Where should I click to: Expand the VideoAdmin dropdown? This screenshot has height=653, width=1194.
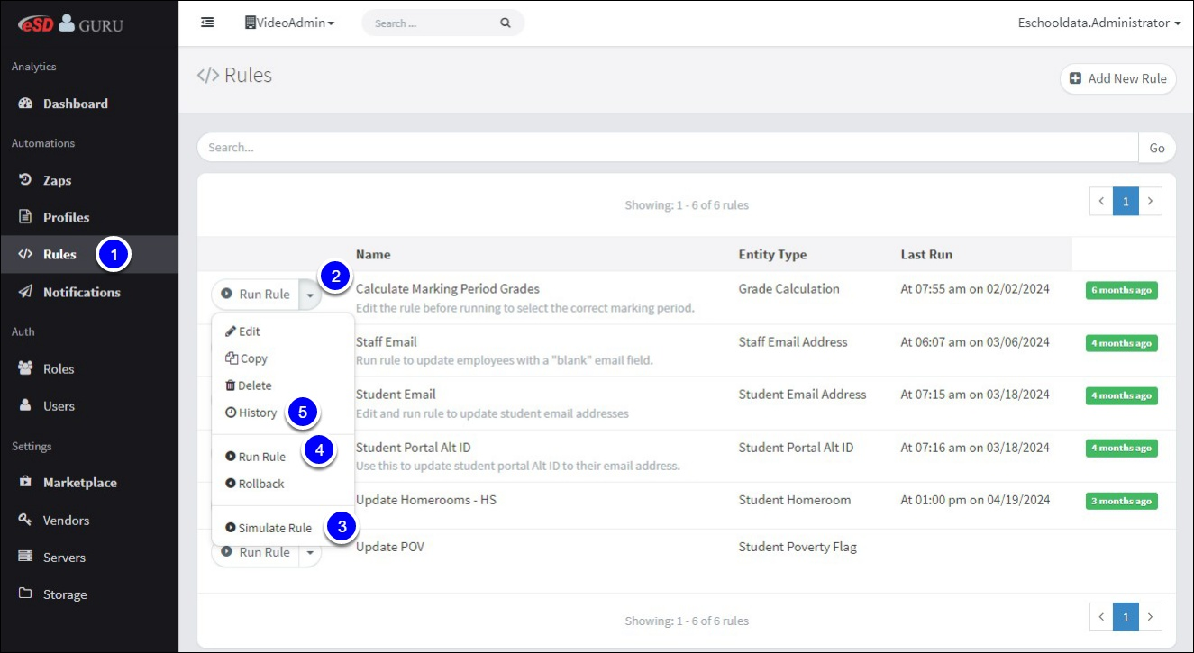(289, 23)
